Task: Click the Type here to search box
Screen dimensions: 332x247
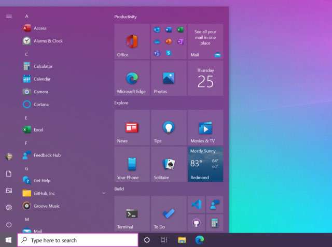Action: coord(78,240)
